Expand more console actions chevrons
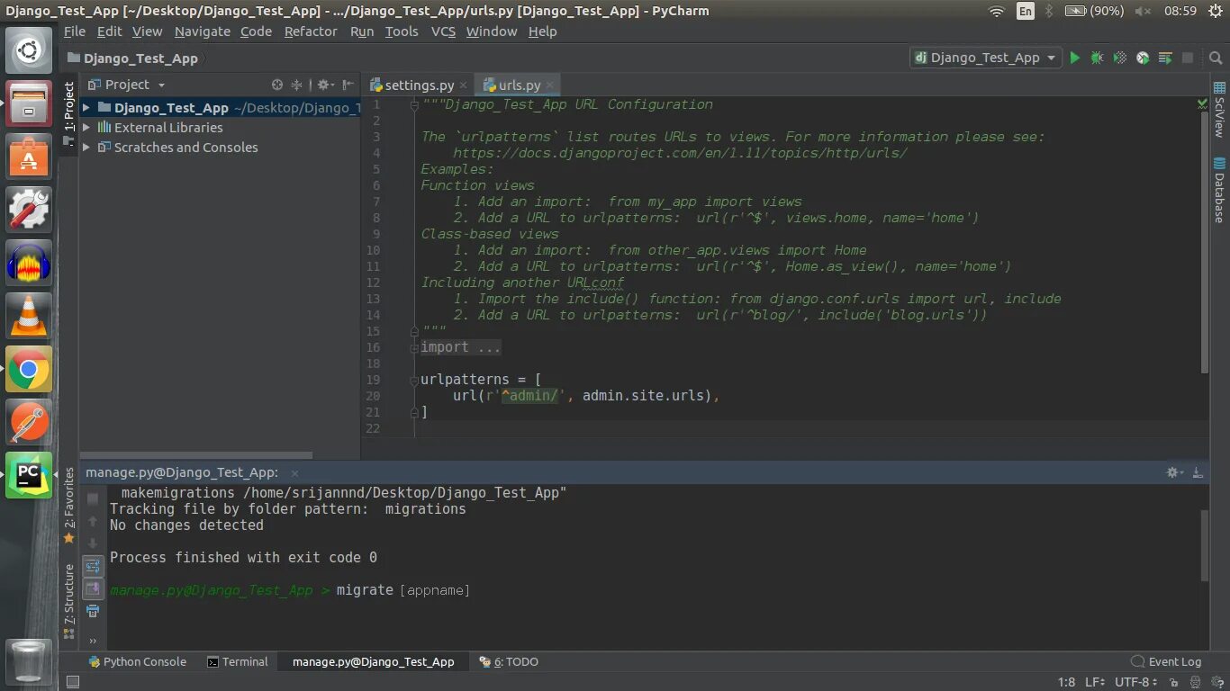This screenshot has width=1230, height=691. coord(93,642)
